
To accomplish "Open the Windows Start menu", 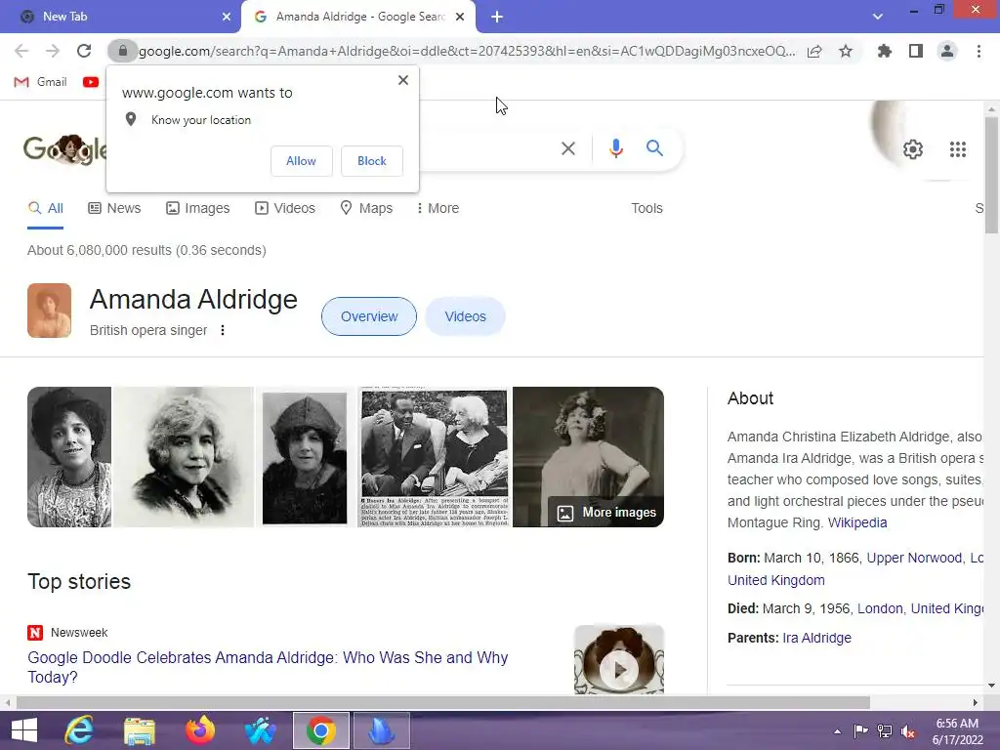I will point(24,730).
